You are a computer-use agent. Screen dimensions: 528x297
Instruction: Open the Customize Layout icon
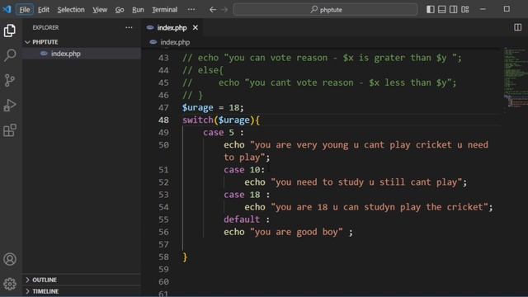[465, 9]
